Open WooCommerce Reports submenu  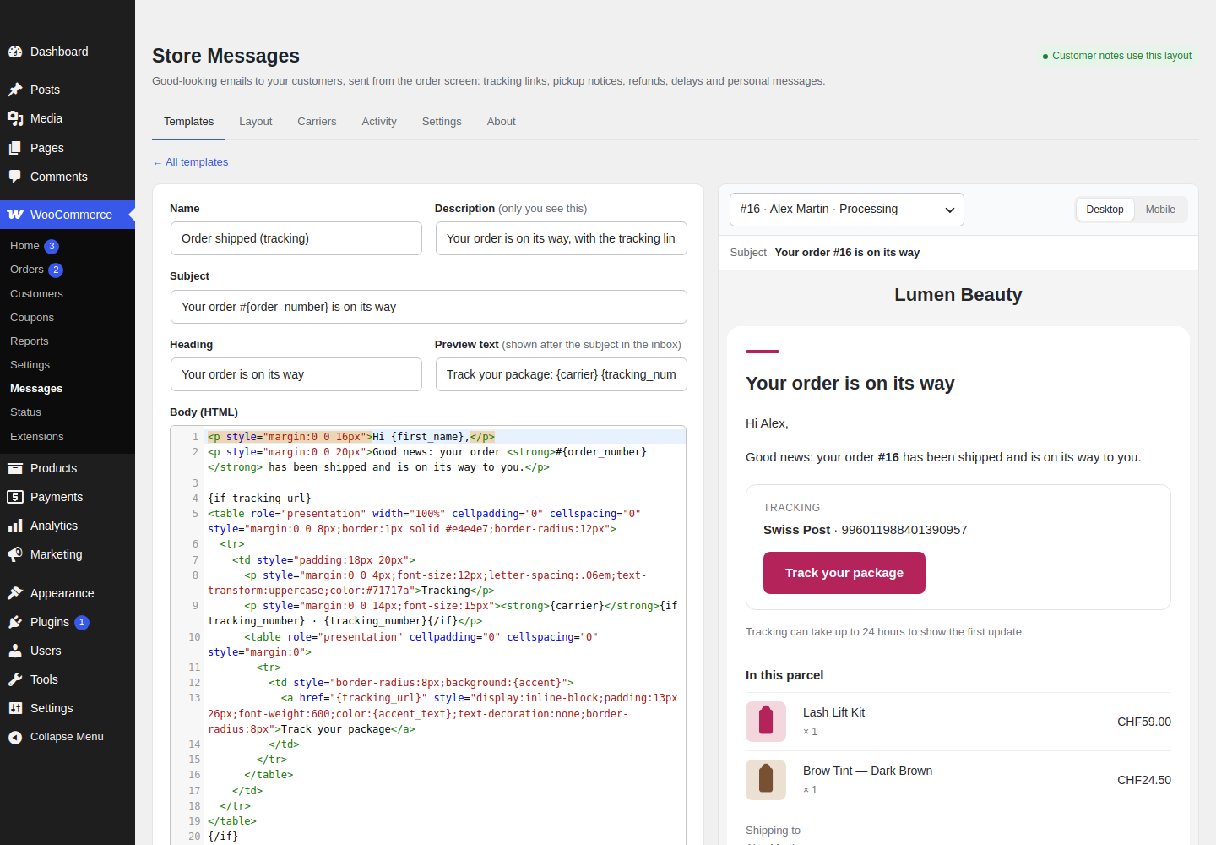pyautogui.click(x=30, y=341)
